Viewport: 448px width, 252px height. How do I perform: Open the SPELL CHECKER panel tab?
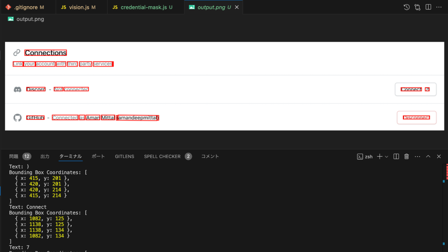point(162,156)
